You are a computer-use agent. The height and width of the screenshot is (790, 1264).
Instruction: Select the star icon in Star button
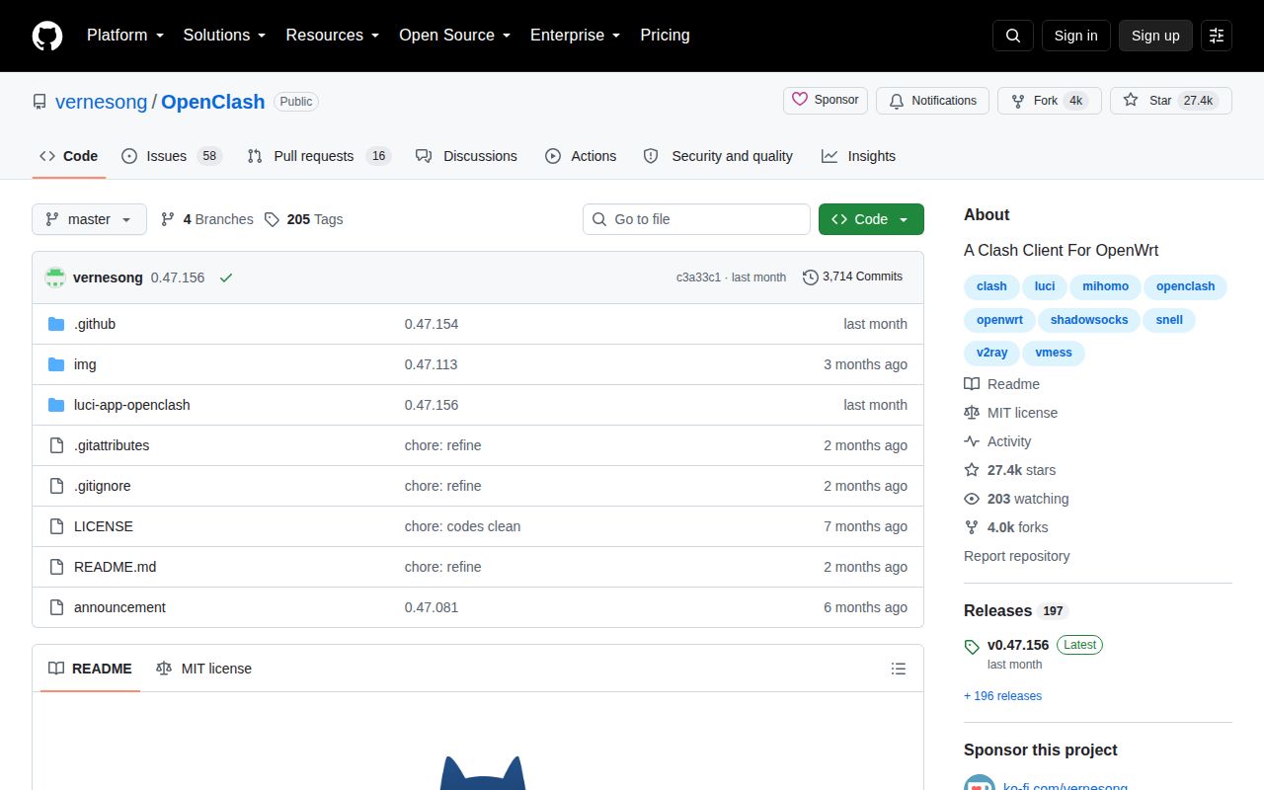pyautogui.click(x=1131, y=101)
